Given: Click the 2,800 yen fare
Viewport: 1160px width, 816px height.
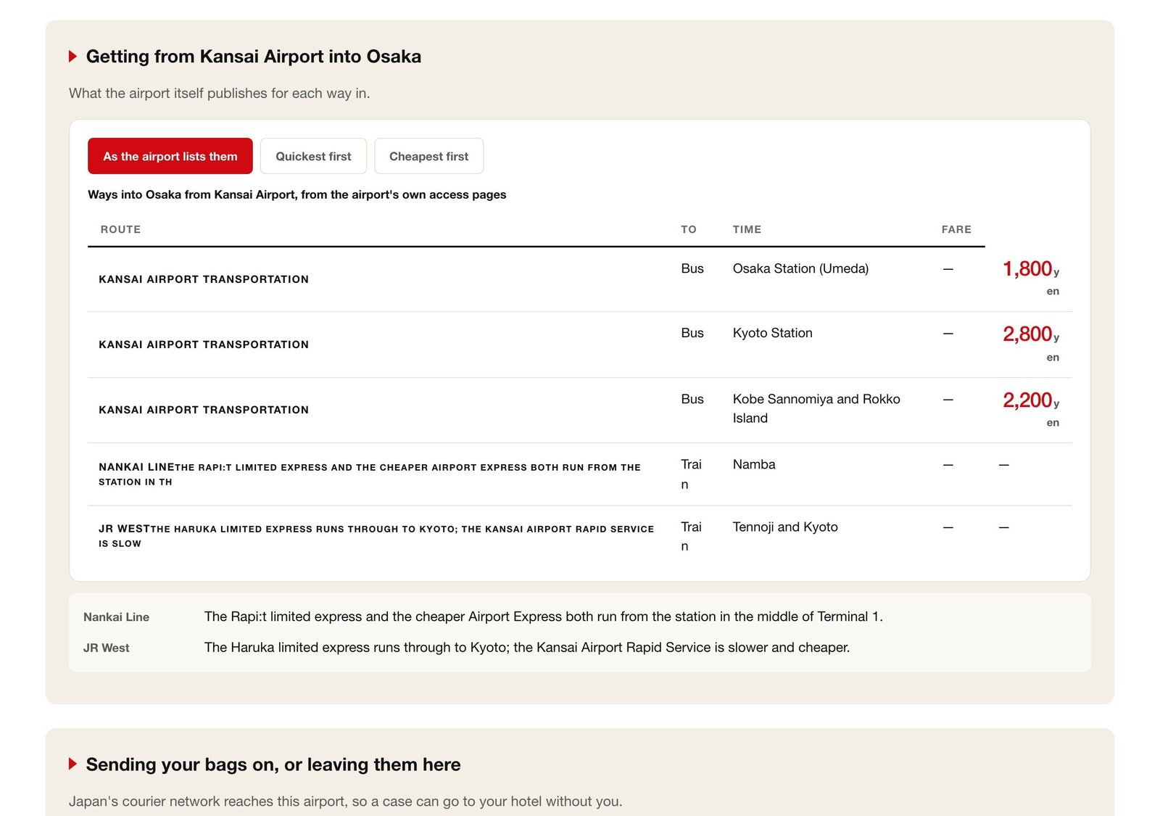Looking at the screenshot, I should (x=1031, y=343).
